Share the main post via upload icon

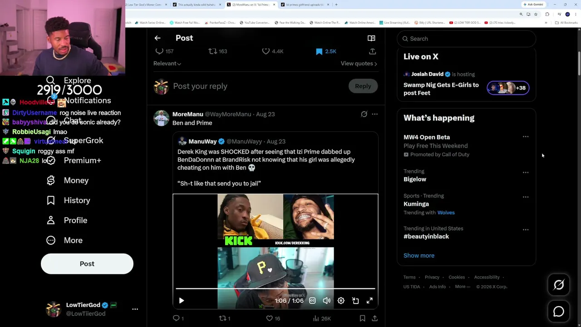click(372, 51)
